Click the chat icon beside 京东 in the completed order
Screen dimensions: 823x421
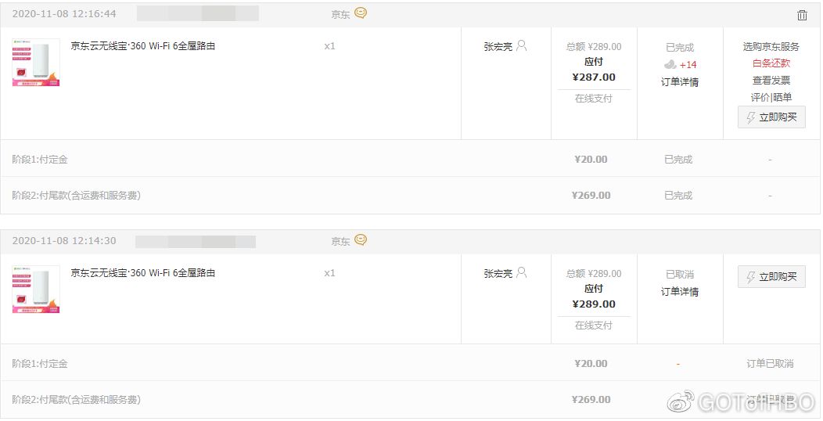[x=361, y=13]
